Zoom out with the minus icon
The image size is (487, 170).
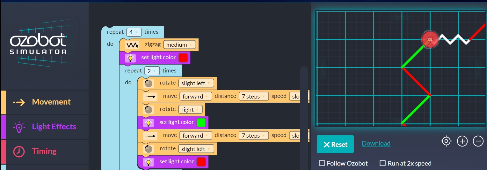(478, 141)
